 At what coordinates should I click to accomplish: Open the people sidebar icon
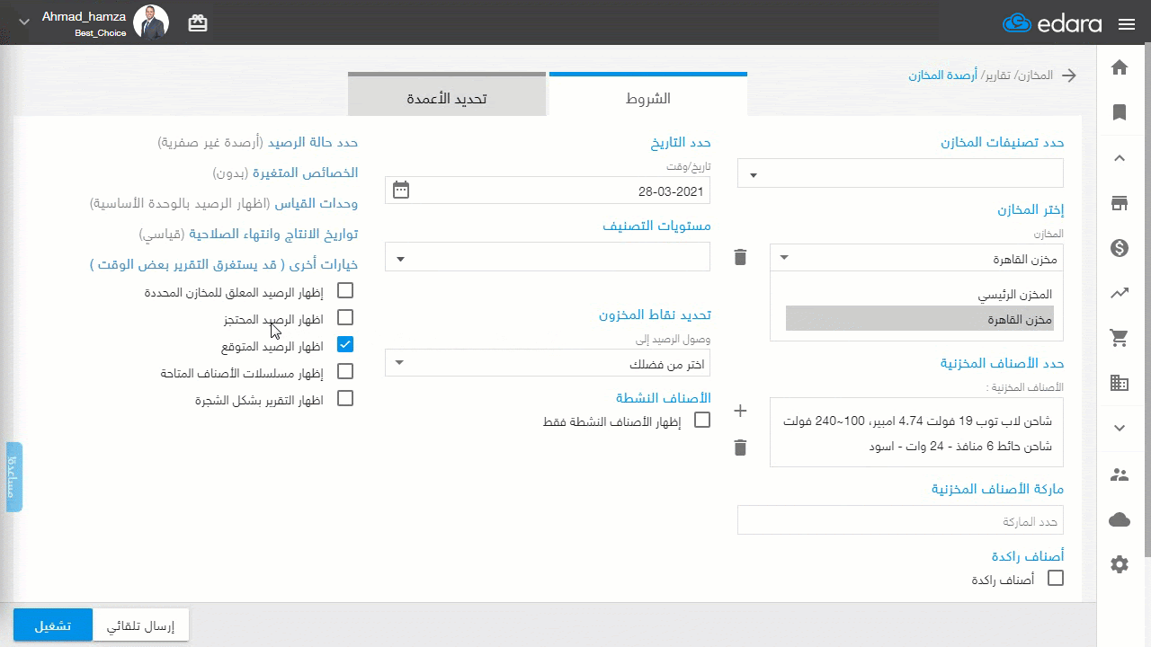[x=1120, y=474]
